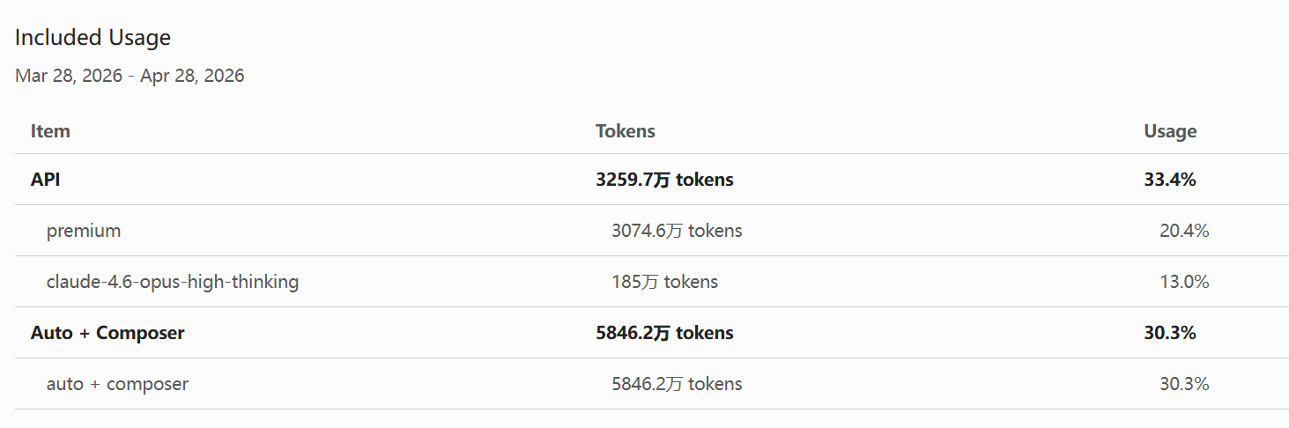Image resolution: width=1289 pixels, height=428 pixels.
Task: Select the Mar 28 – Apr 28, 2026 date range
Action: pos(130,76)
